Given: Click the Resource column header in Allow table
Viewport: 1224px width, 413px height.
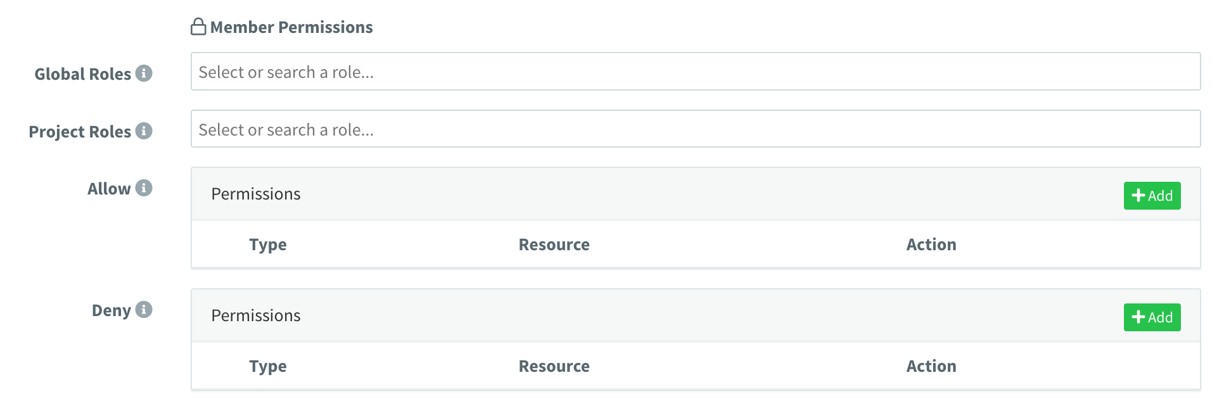Looking at the screenshot, I should (554, 245).
